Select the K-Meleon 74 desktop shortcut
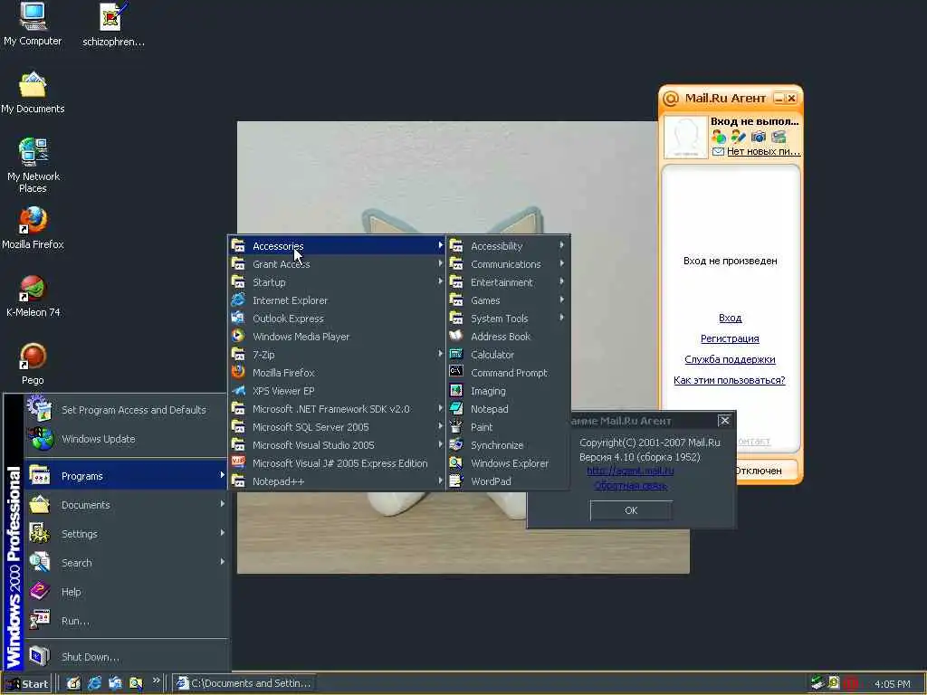 pos(33,296)
